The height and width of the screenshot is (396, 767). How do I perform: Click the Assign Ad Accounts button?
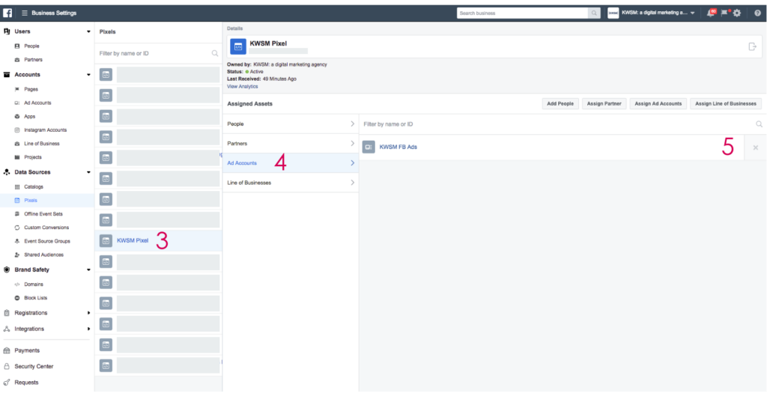(658, 103)
